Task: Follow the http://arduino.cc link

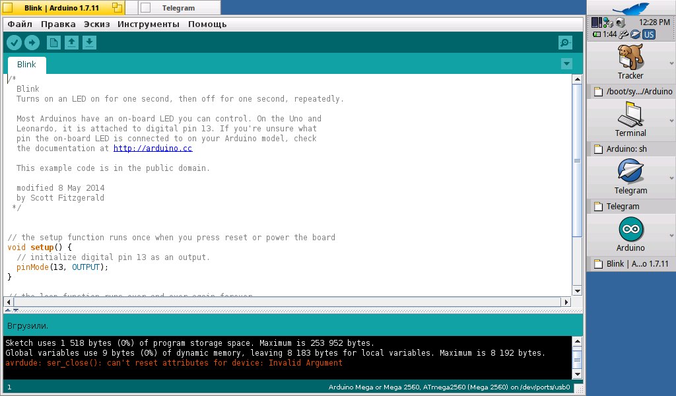Action: pyautogui.click(x=152, y=148)
